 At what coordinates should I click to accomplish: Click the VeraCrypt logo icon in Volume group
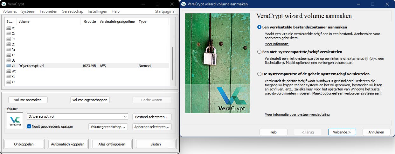[15, 120]
